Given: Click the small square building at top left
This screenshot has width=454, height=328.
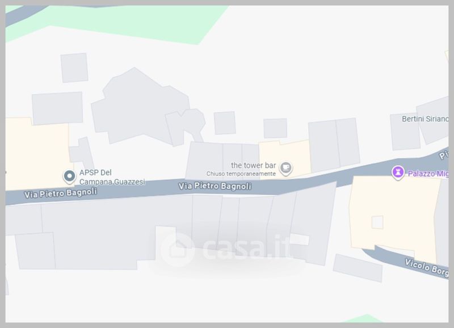Looking at the screenshot, I should pyautogui.click(x=74, y=68).
